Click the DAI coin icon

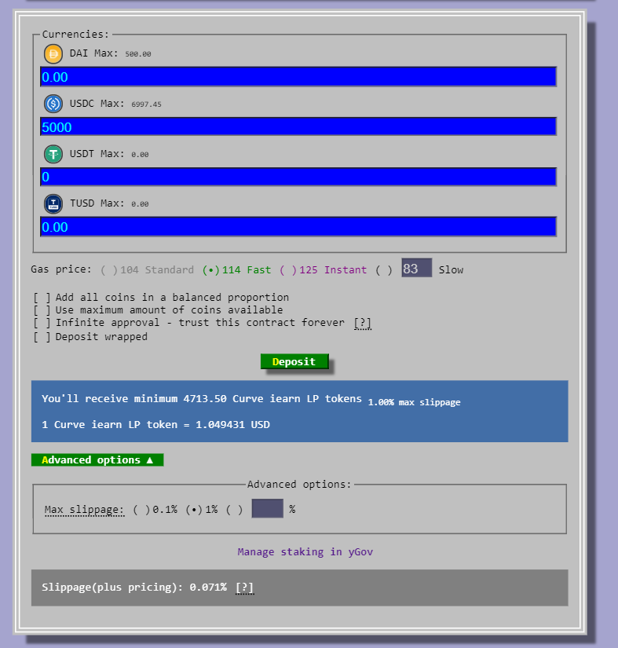point(53,53)
